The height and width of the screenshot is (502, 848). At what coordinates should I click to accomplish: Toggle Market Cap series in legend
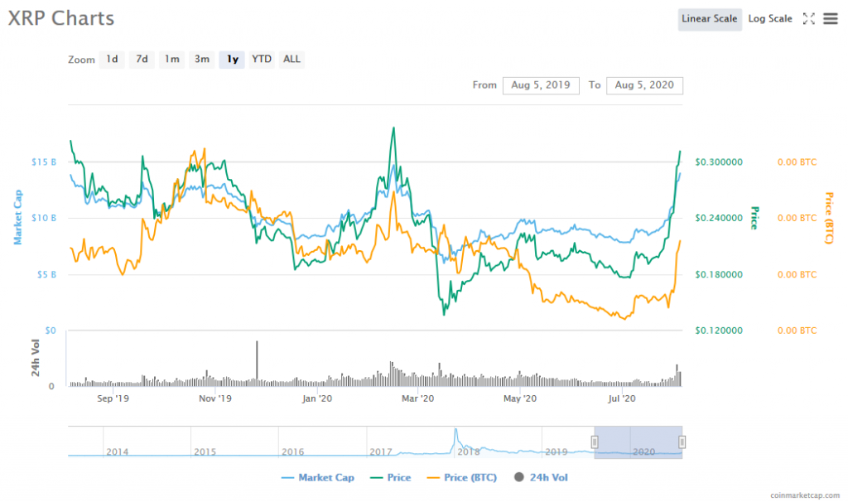pyautogui.click(x=318, y=478)
